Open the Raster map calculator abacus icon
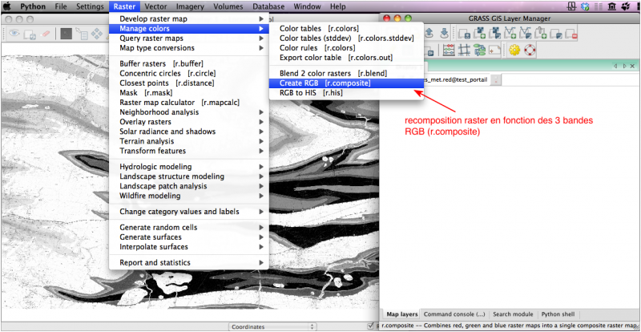 (x=450, y=50)
